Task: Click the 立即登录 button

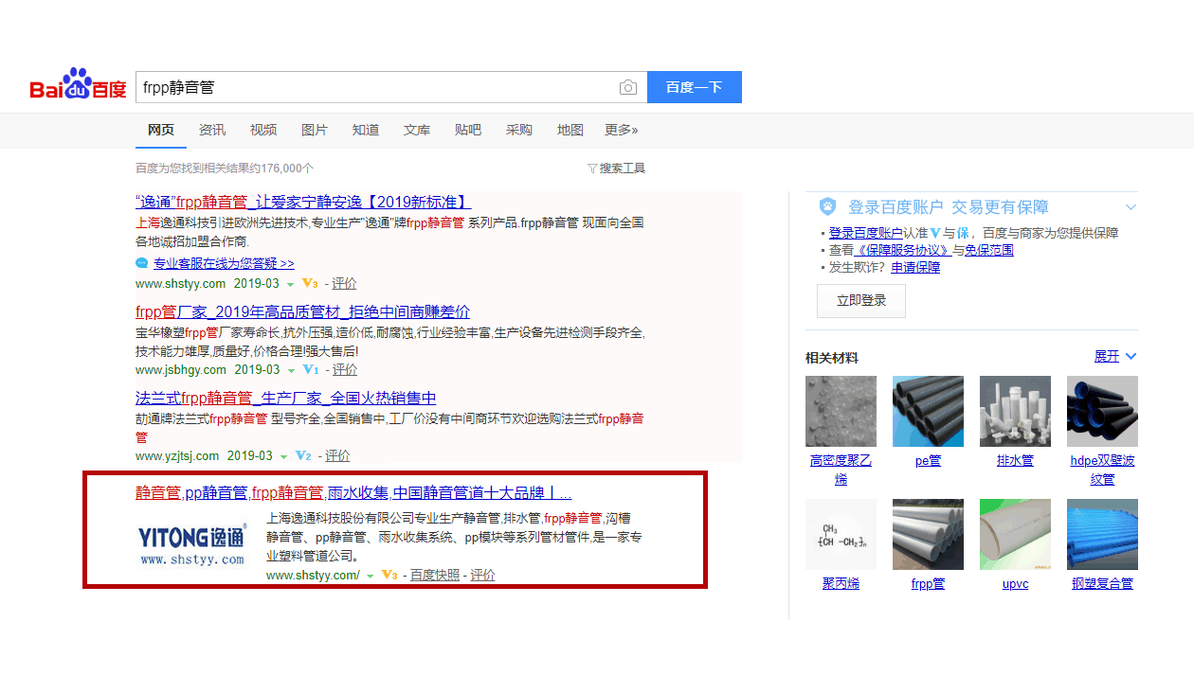Action: (861, 300)
